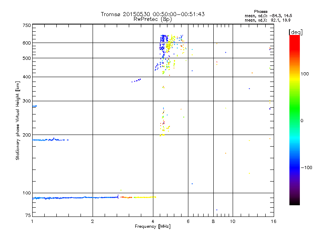Click the short blue trace near 280 km
Image resolution: width=322 pixels, height=241 pixels.
(35, 106)
